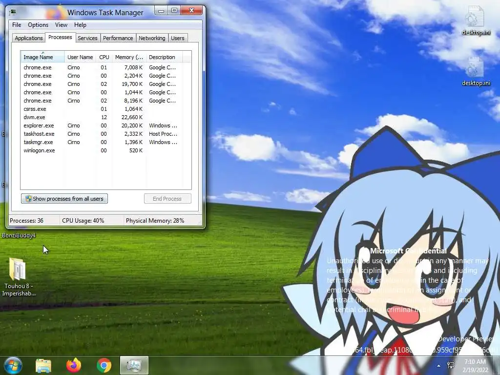This screenshot has height=375, width=500.
Task: Switch to the Users tab
Action: [x=178, y=38]
